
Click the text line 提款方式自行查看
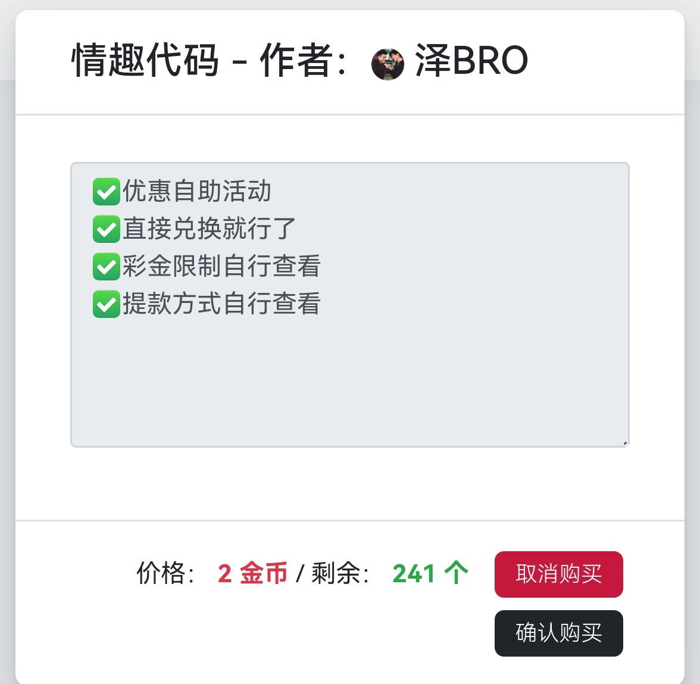[222, 304]
